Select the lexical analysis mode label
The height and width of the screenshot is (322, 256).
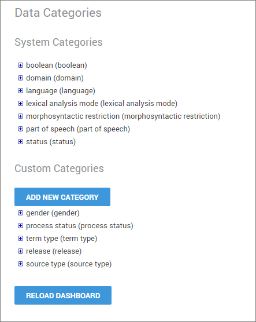click(102, 104)
